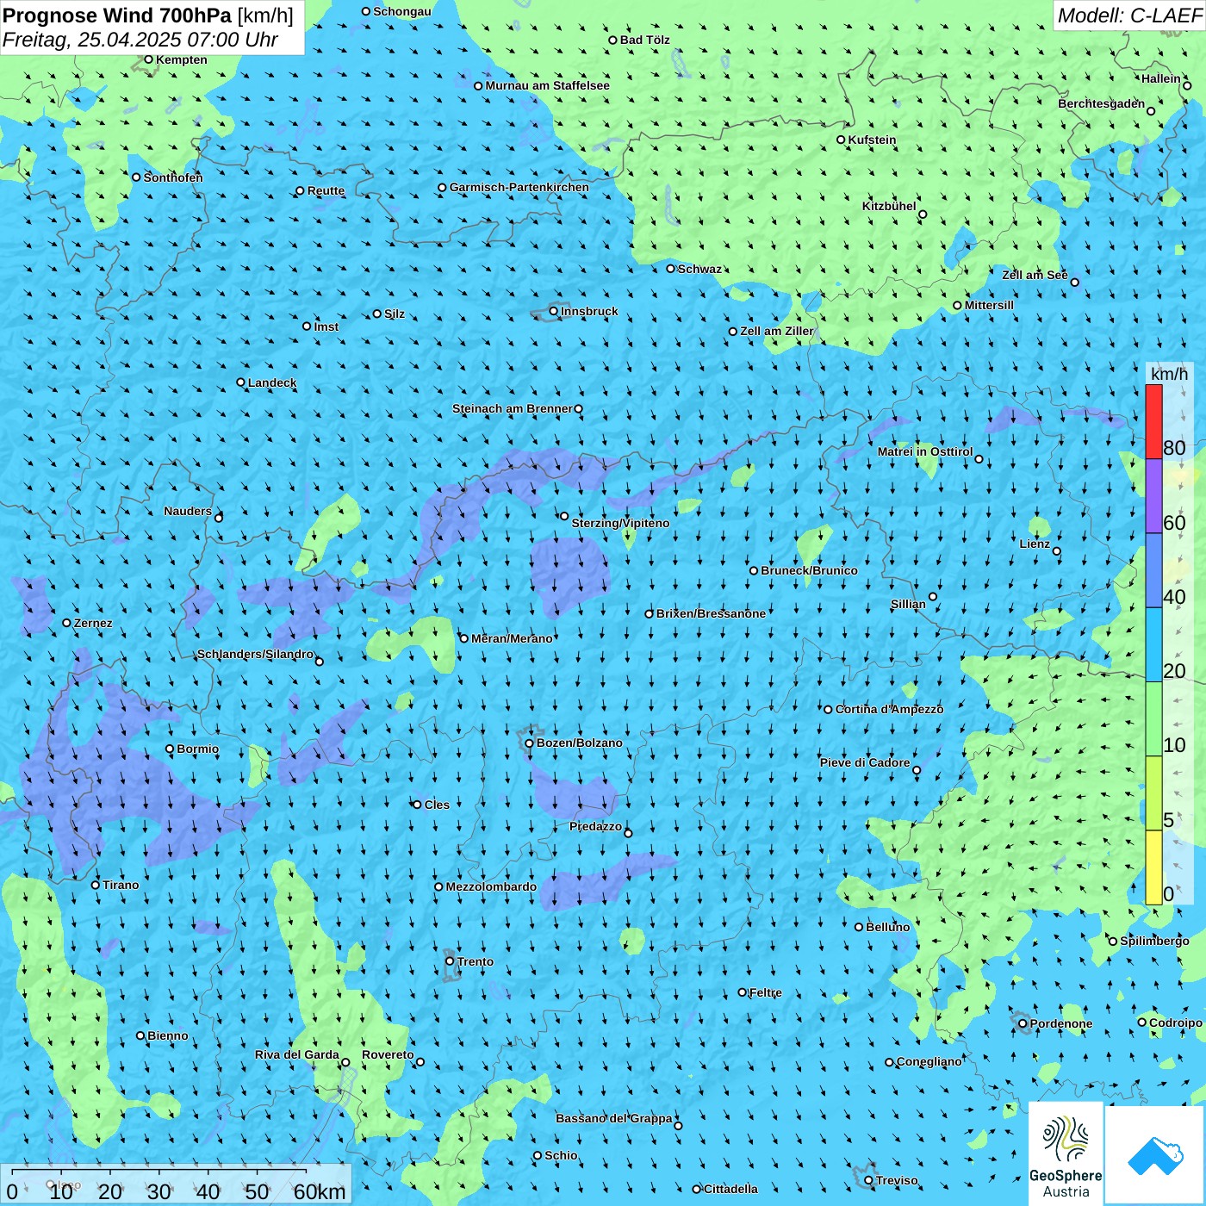Click the Belluno location dot
Screen dimensions: 1206x1206
[859, 928]
